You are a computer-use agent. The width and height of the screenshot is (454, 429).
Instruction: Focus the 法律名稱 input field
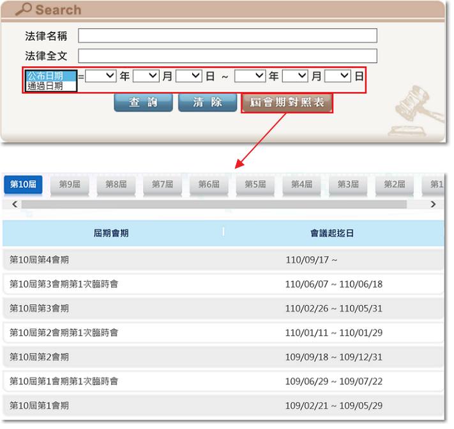click(x=227, y=36)
